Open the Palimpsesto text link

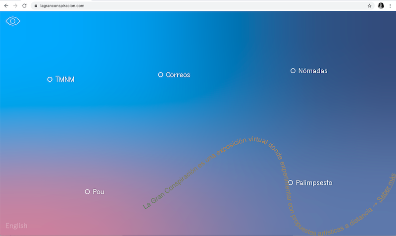coord(314,183)
